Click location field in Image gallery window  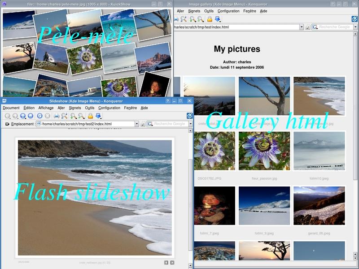(x=236, y=27)
